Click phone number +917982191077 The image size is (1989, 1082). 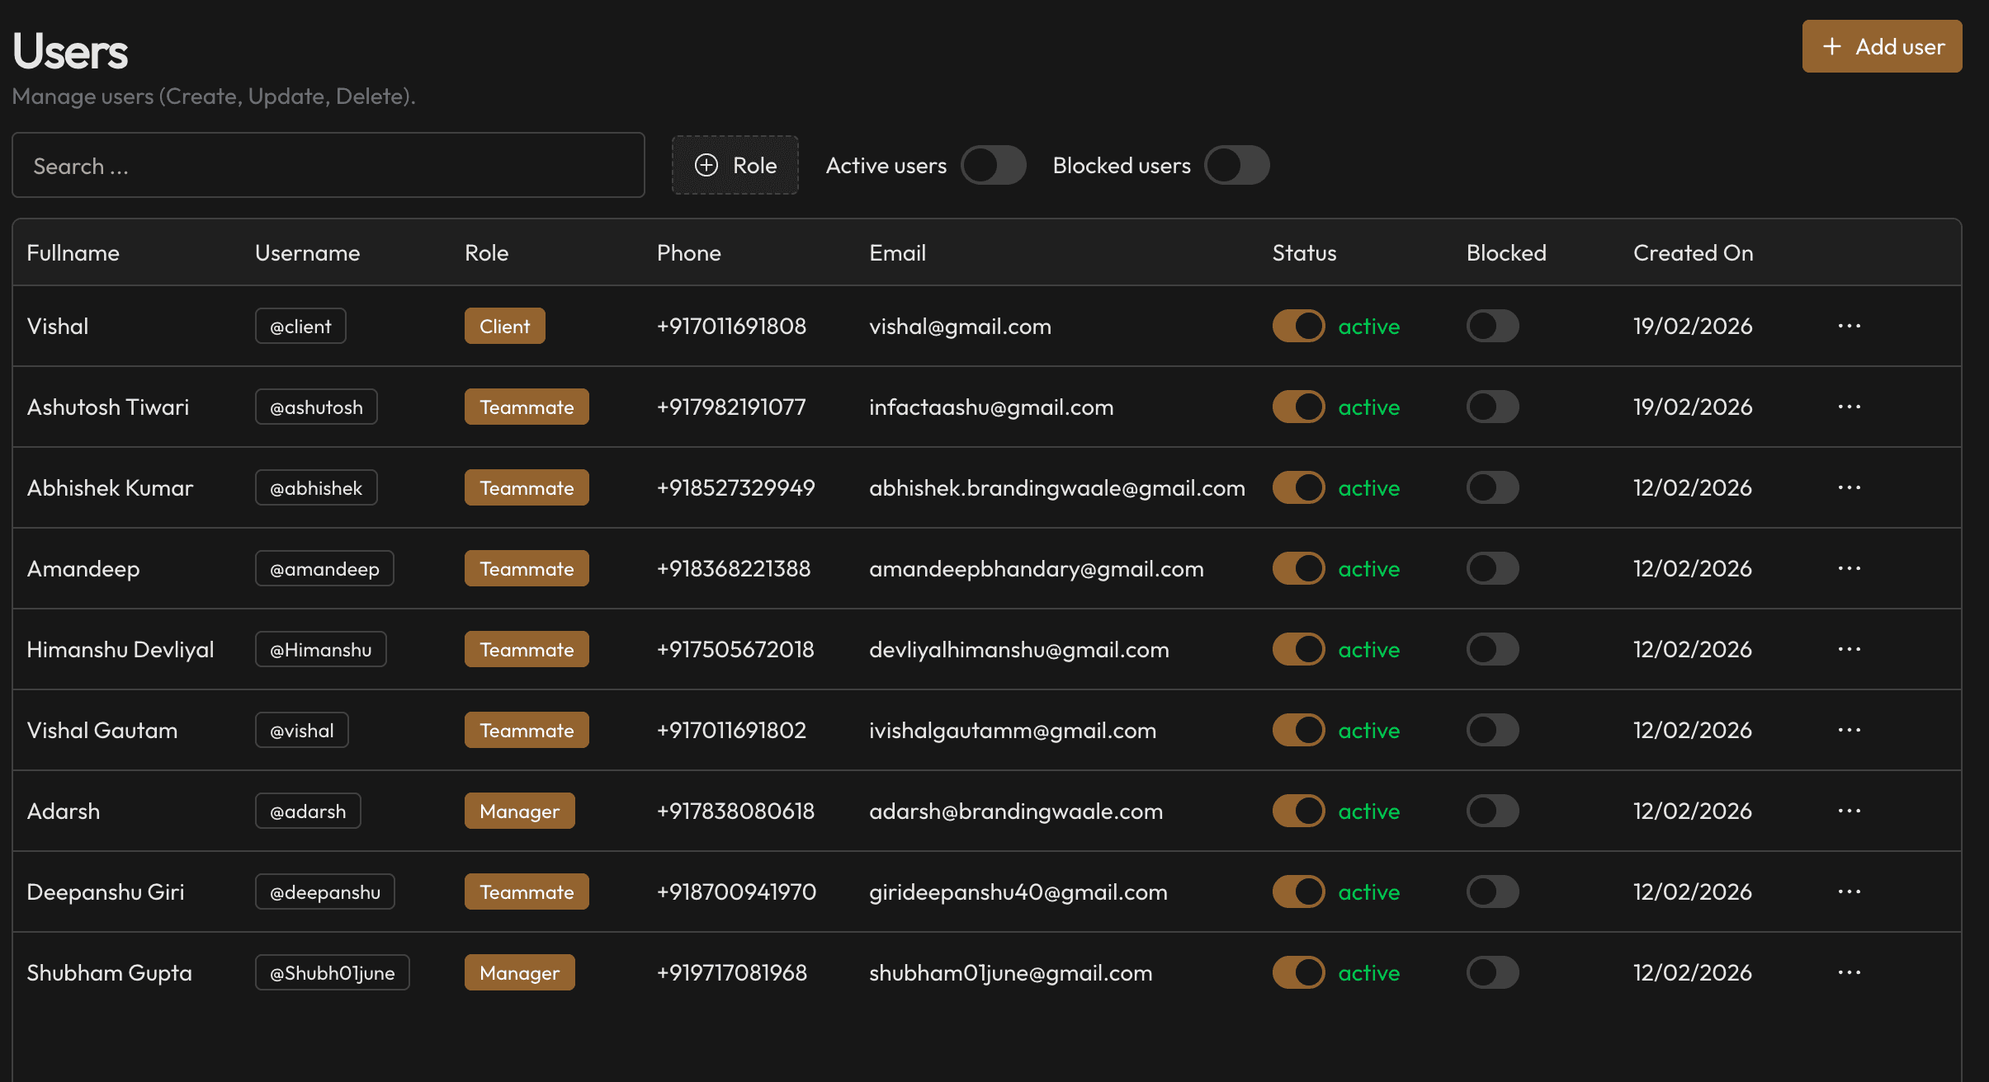[731, 407]
